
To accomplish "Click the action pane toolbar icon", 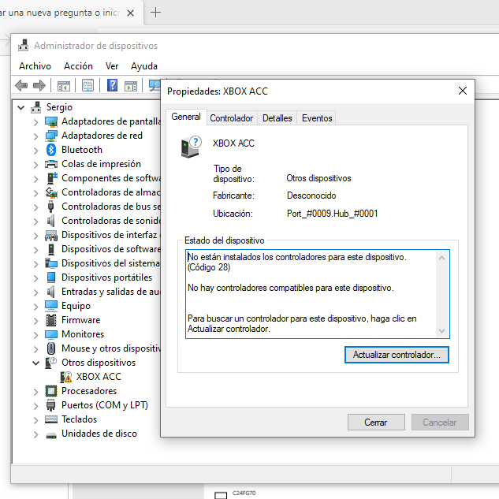I will (131, 86).
